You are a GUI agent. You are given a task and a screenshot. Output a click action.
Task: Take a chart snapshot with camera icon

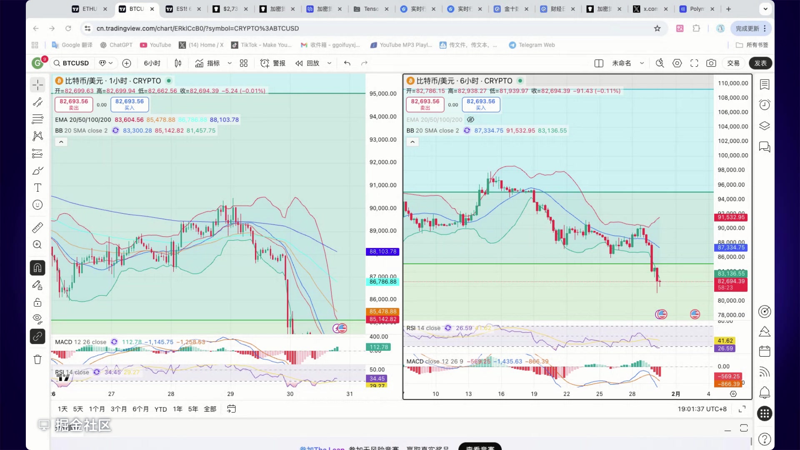[x=711, y=63]
